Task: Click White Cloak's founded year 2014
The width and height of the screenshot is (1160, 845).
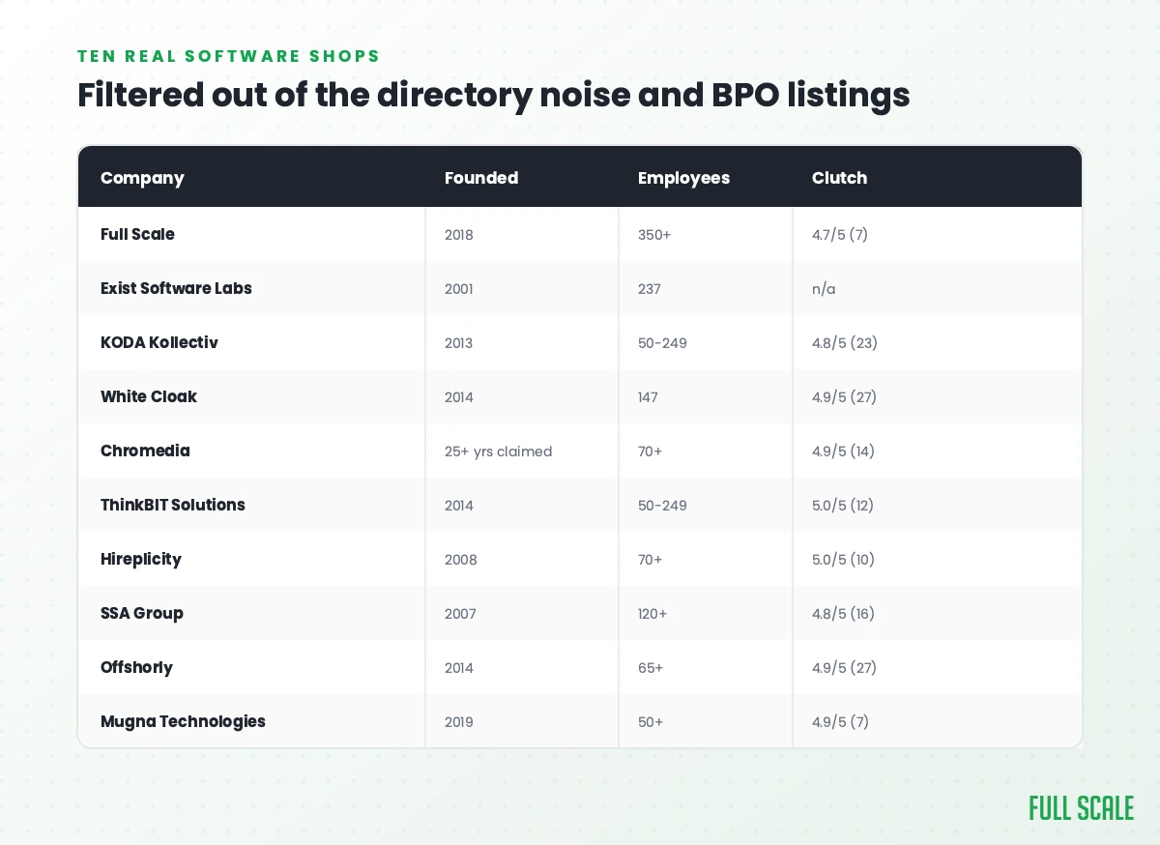Action: pyautogui.click(x=459, y=396)
